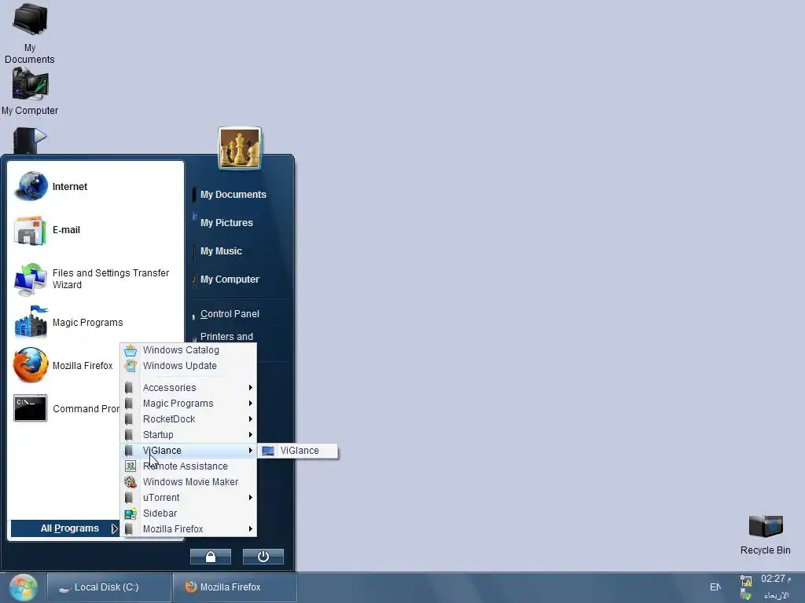This screenshot has width=805, height=603.
Task: Click the lock computer button
Action: 211,557
